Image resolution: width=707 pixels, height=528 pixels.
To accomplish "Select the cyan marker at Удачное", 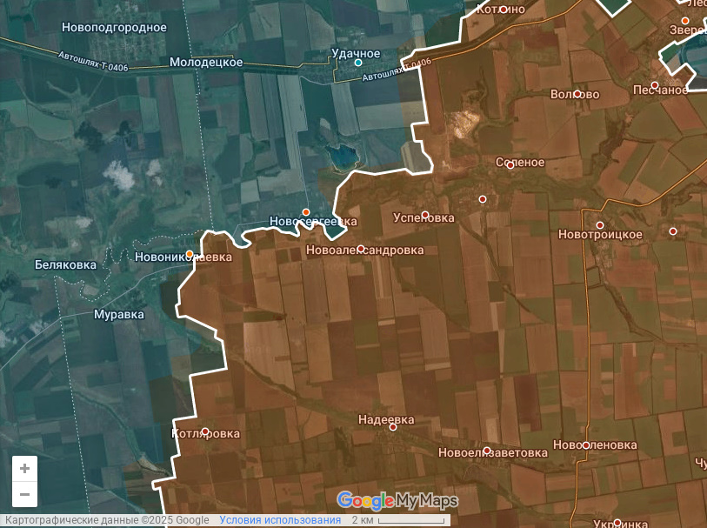I will point(358,63).
